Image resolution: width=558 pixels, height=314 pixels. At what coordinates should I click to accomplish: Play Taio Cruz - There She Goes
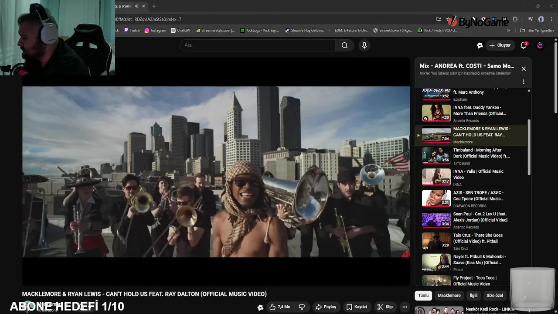tap(471, 242)
